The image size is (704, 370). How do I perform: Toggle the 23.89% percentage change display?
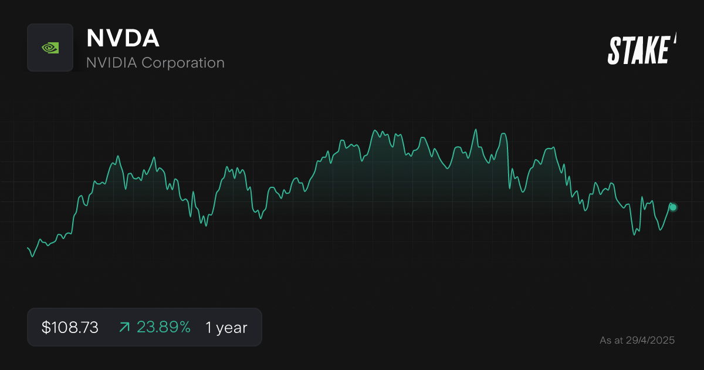pos(164,327)
